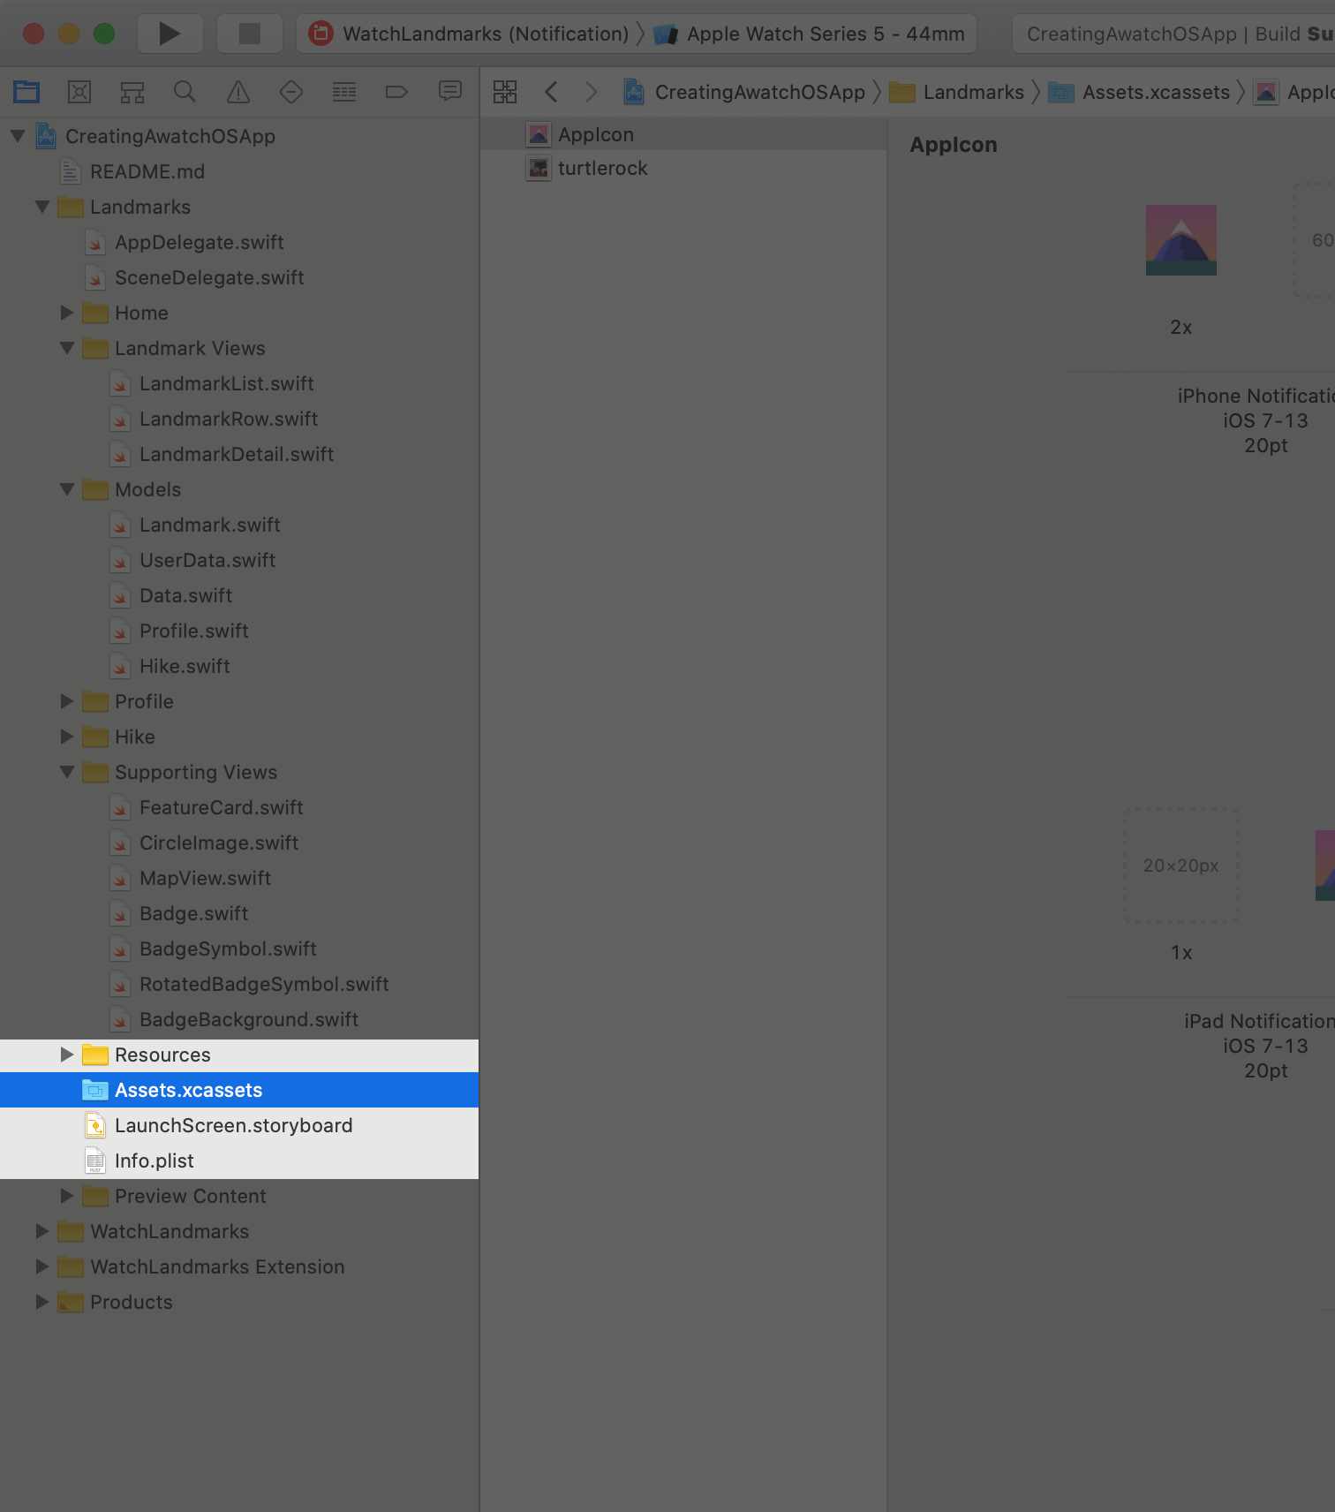This screenshot has width=1335, height=1512.
Task: Show the Project navigator
Action: (26, 92)
